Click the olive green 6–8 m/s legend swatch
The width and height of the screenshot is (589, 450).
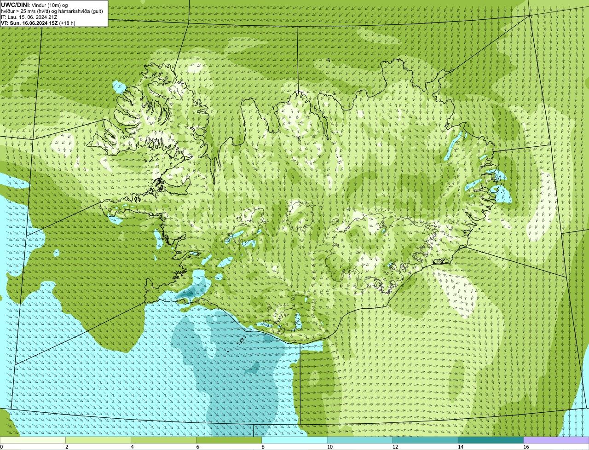229,440
